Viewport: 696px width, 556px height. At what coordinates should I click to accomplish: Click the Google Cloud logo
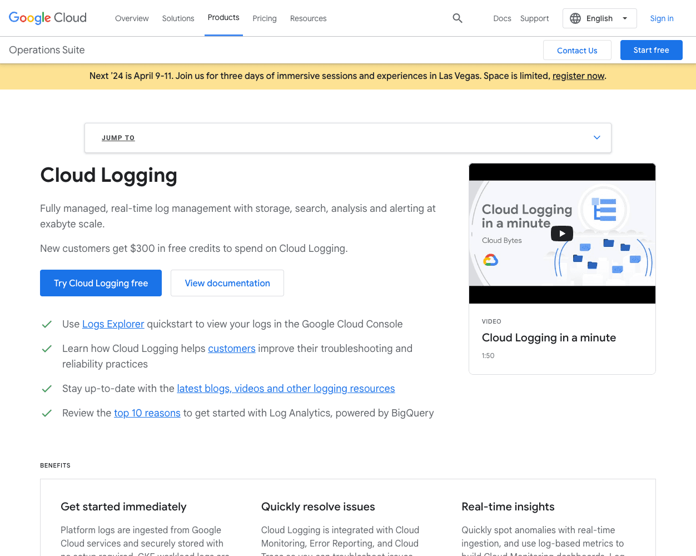coord(48,18)
